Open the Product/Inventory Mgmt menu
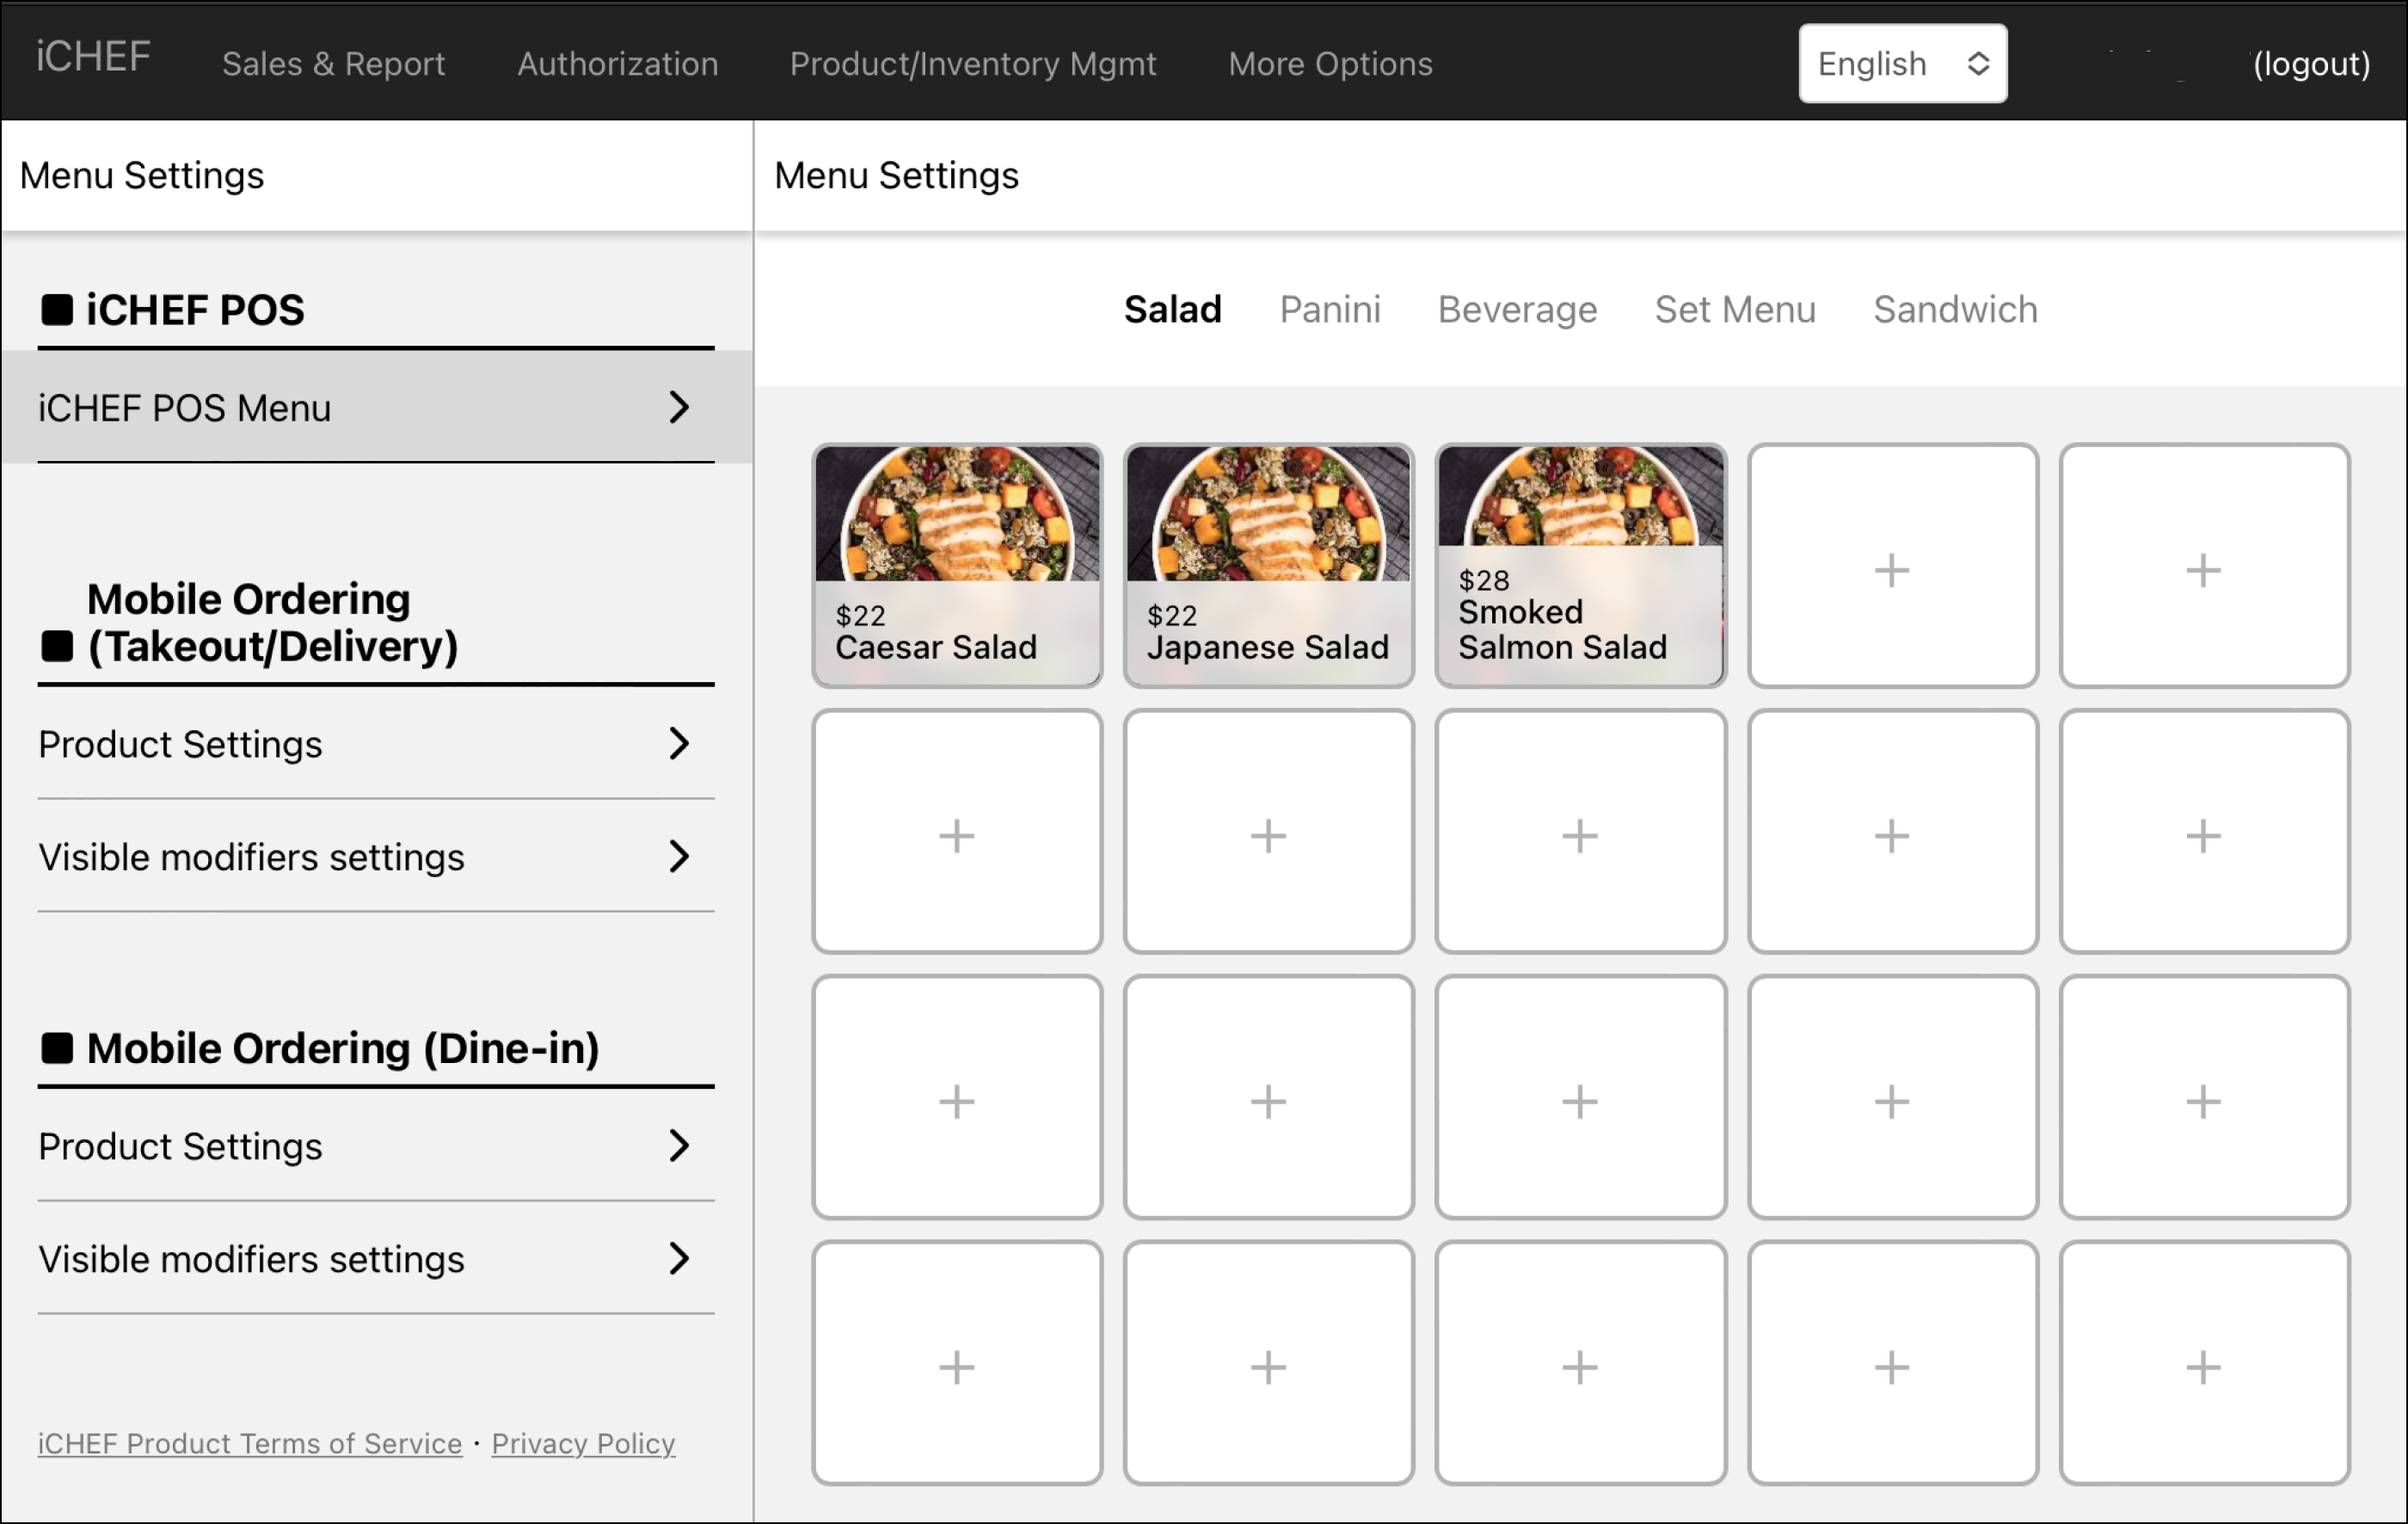 (973, 63)
